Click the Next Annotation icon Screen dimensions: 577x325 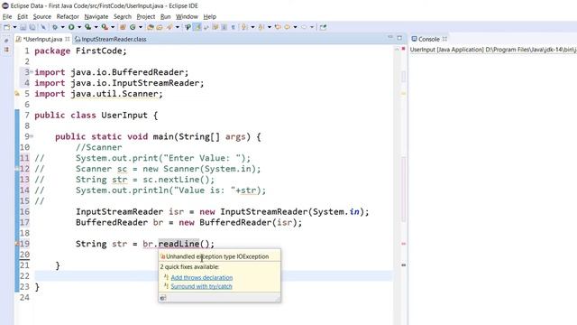(244, 27)
